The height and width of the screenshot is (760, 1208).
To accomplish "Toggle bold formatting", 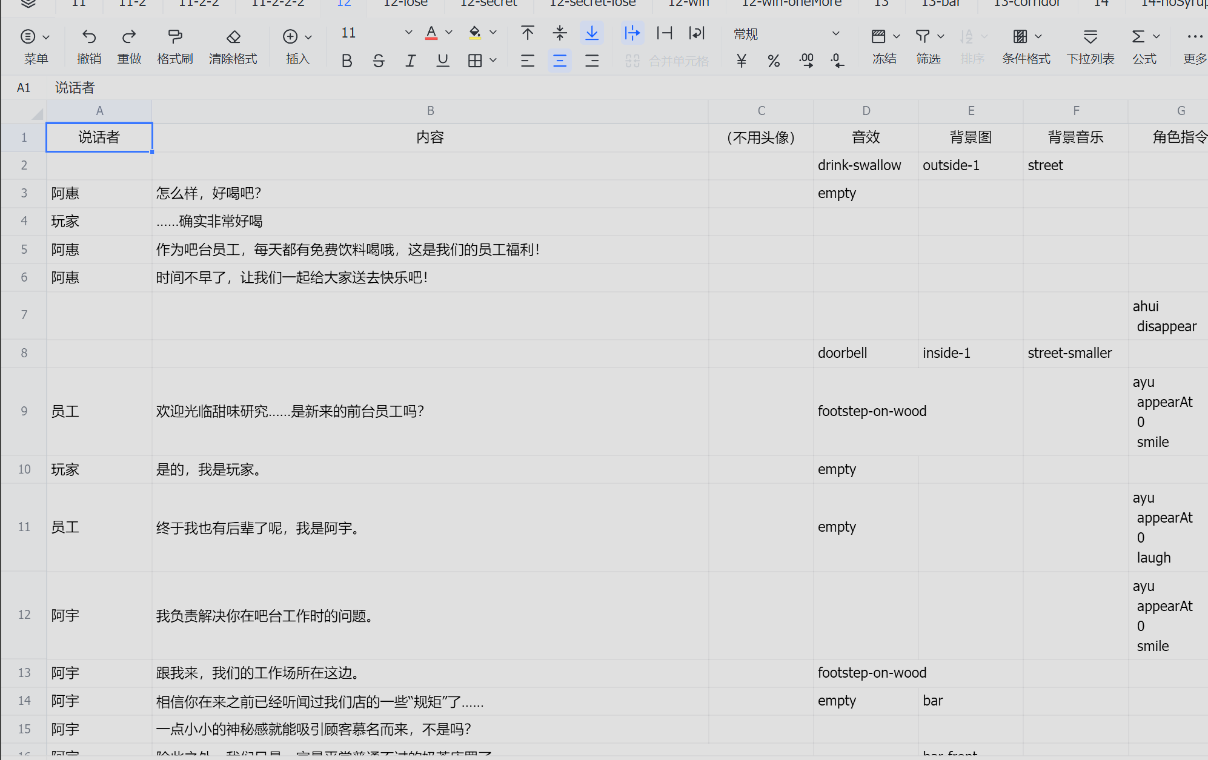I will click(x=347, y=61).
